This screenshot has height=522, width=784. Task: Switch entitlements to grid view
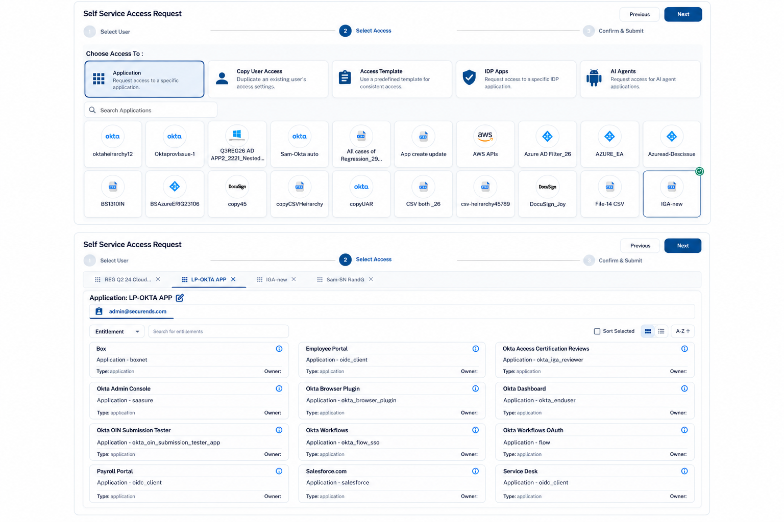[648, 331]
